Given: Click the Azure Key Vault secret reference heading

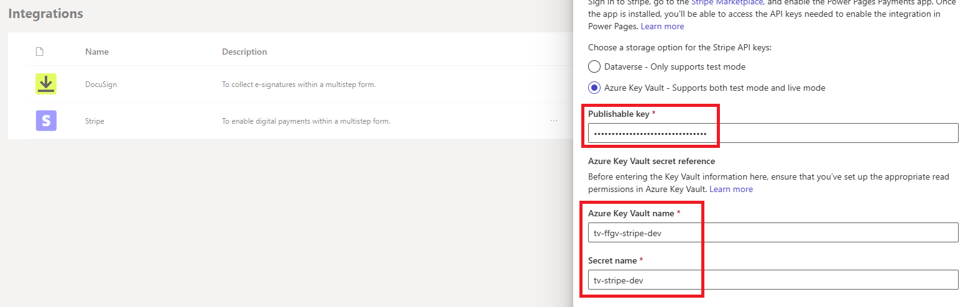Looking at the screenshot, I should tap(653, 161).
